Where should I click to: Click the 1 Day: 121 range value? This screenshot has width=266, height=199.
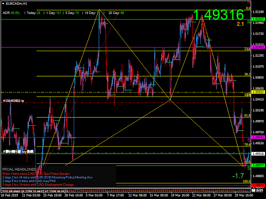tap(54, 13)
